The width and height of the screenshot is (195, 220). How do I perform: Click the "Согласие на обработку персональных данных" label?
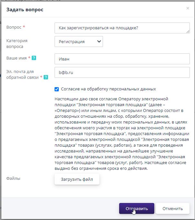point(108,89)
